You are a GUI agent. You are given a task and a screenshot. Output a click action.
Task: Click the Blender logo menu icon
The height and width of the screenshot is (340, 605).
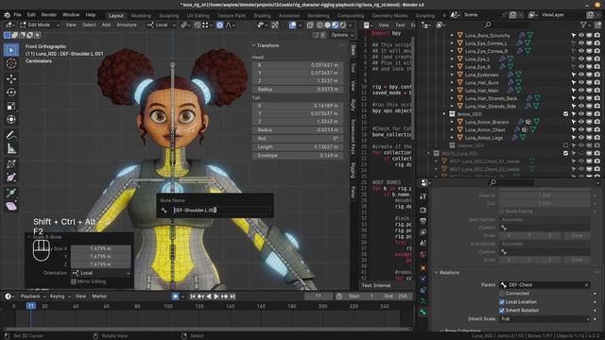(x=7, y=15)
